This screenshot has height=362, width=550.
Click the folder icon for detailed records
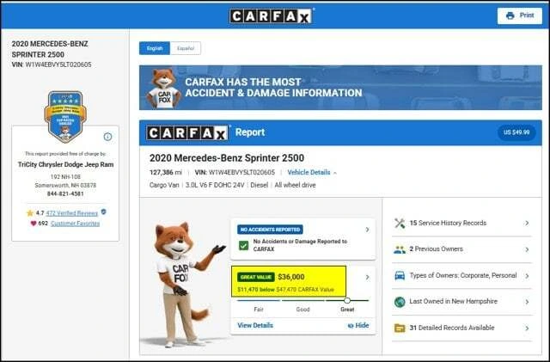click(x=400, y=328)
